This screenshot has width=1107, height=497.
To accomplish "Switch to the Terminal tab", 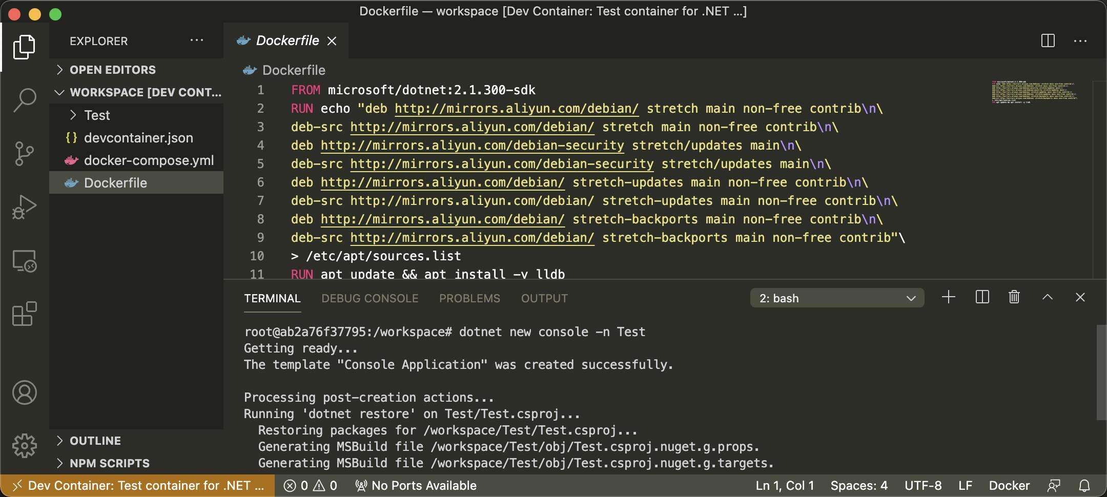I will click(272, 298).
